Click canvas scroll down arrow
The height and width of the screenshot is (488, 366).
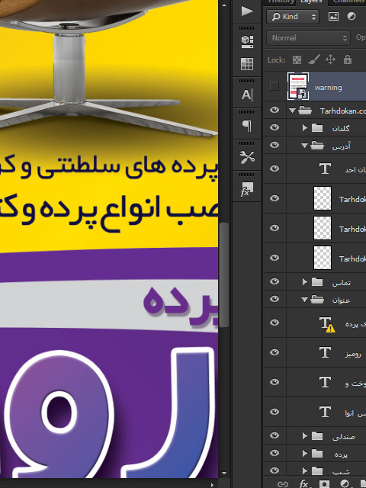[x=223, y=474]
